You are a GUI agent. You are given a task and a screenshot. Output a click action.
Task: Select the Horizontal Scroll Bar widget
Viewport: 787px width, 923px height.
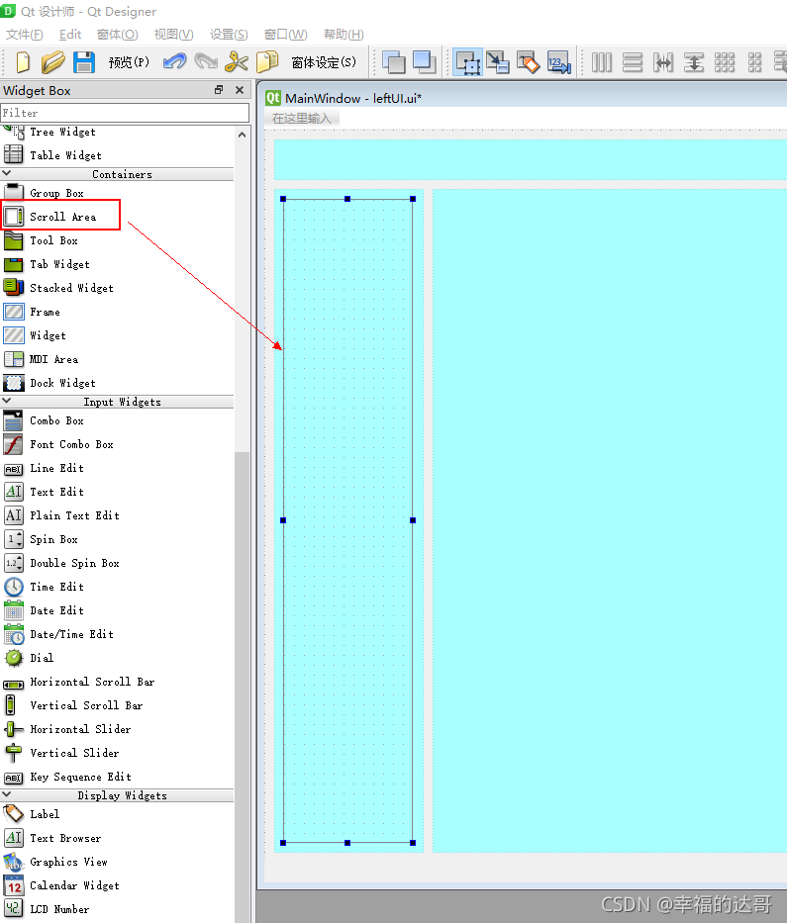coord(92,682)
